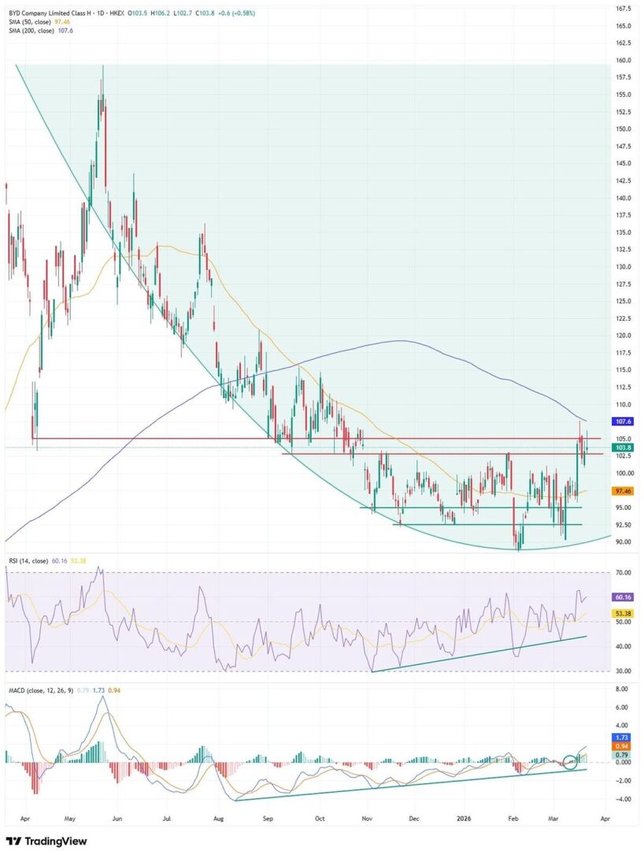Click the low value L102.7 in header
Image resolution: width=644 pixels, height=851 pixels.
[x=182, y=13]
